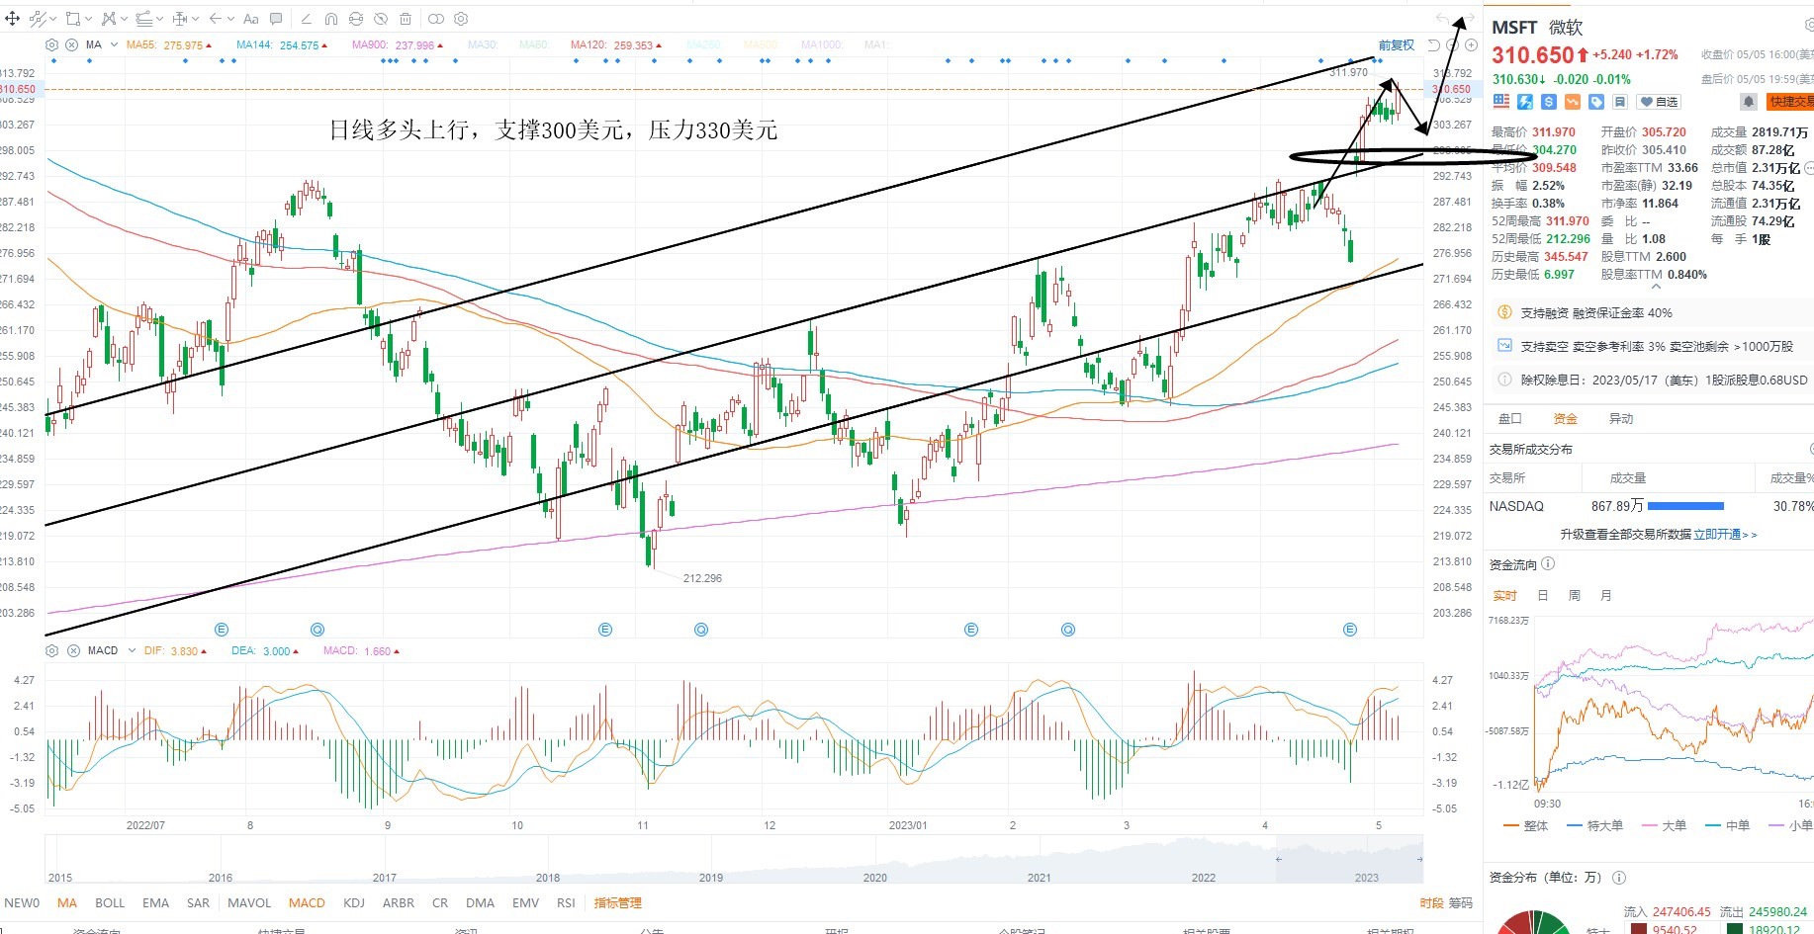Select the BOLL indicator tab
Image resolution: width=1814 pixels, height=934 pixels.
[110, 902]
